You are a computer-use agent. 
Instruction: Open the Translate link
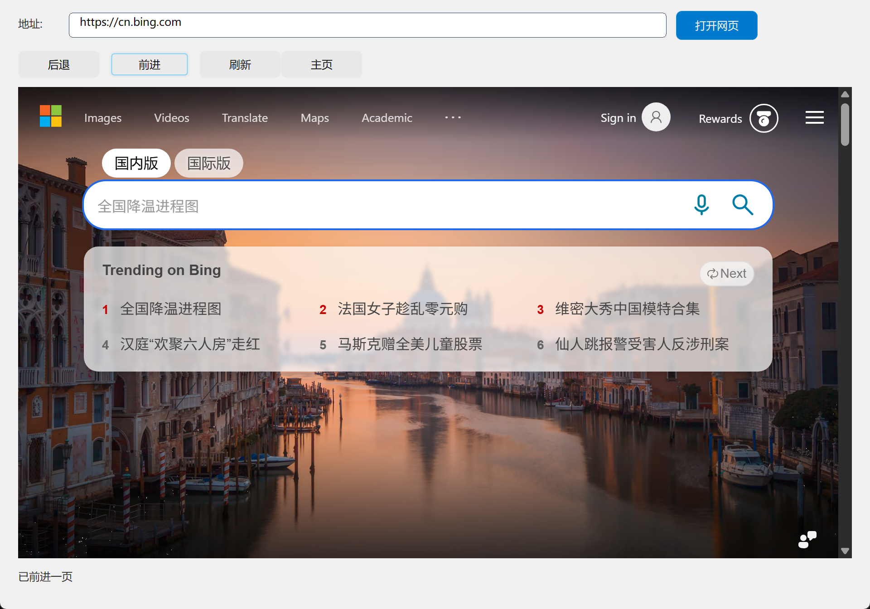tap(245, 118)
